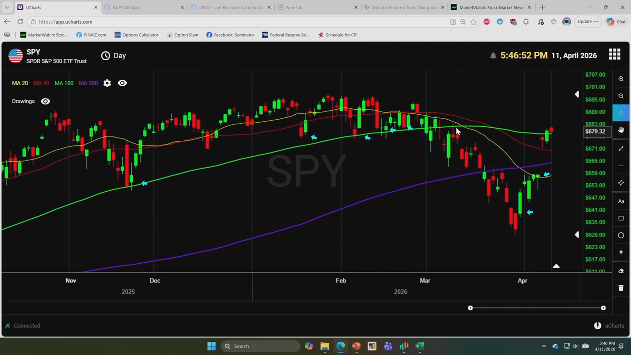Select the horizontal line tool

tap(621, 166)
